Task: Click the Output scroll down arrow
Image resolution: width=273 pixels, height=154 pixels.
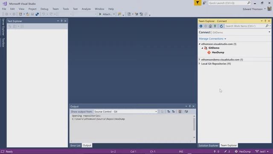Action: click(x=194, y=138)
